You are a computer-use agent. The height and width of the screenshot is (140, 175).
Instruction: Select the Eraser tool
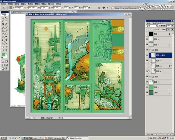3,33
